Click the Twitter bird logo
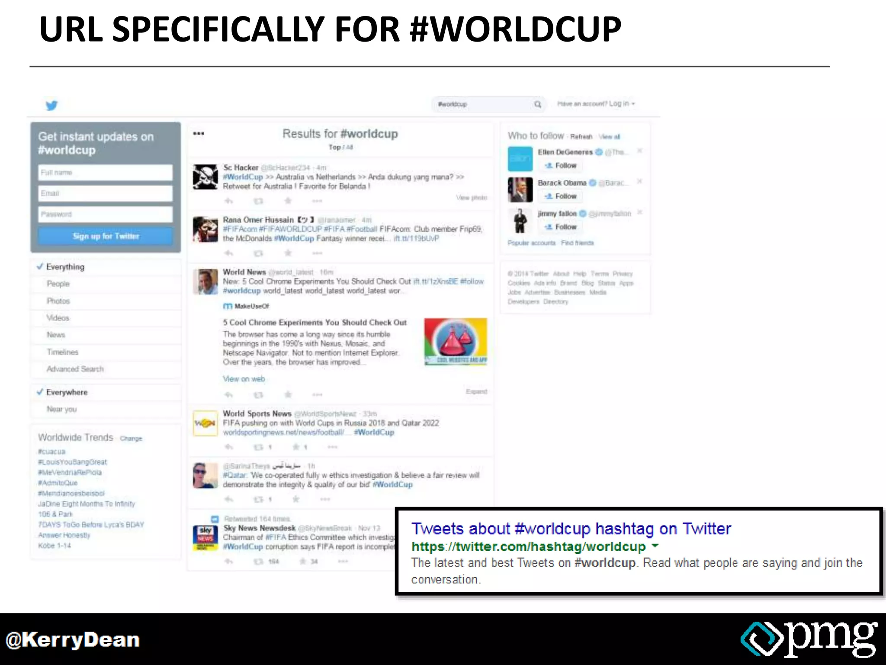The image size is (886, 665). [51, 105]
